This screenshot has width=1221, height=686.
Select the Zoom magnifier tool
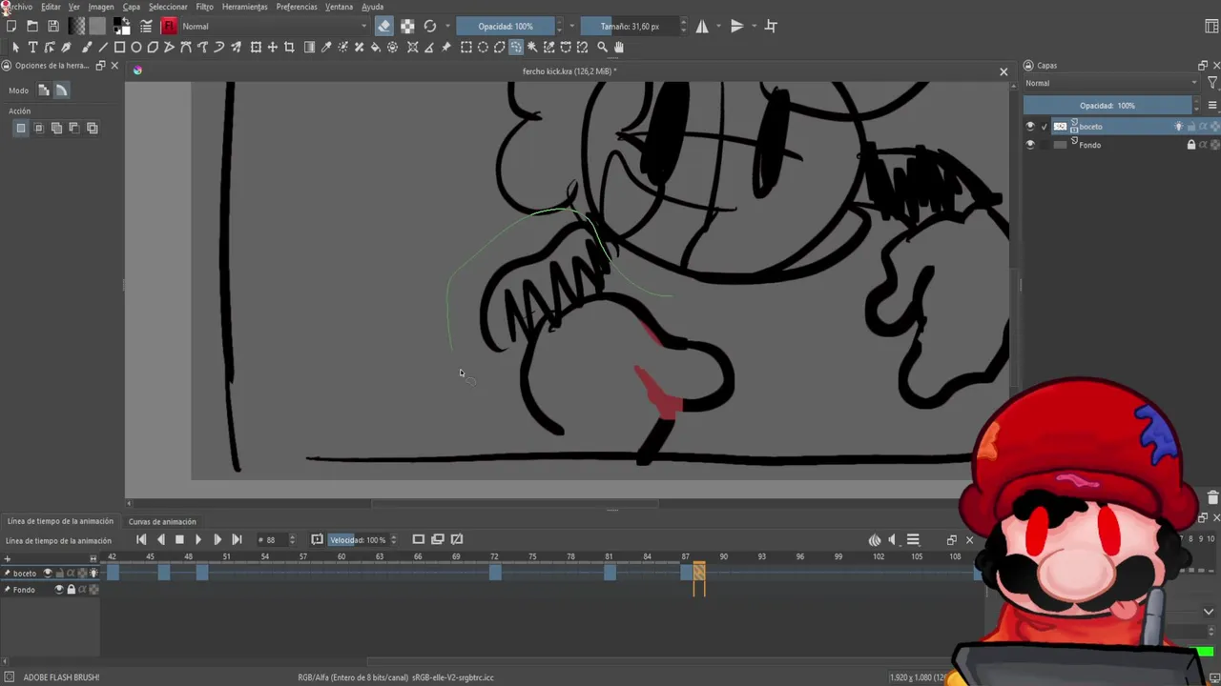[x=602, y=47]
